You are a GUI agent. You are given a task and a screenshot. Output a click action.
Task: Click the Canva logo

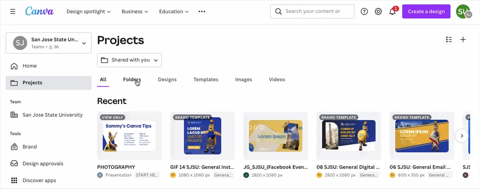(x=39, y=11)
